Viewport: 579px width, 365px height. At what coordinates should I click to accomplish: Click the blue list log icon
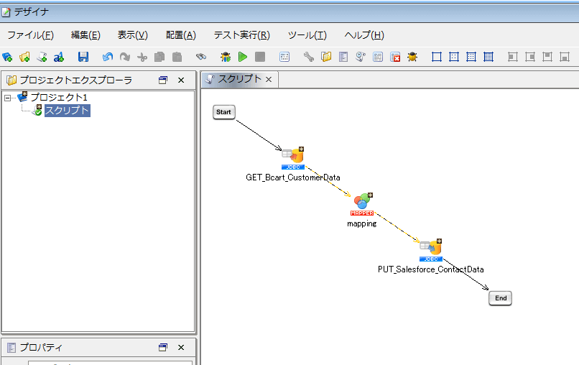[x=378, y=57]
